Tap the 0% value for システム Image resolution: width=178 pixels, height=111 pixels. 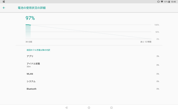pos(158,81)
